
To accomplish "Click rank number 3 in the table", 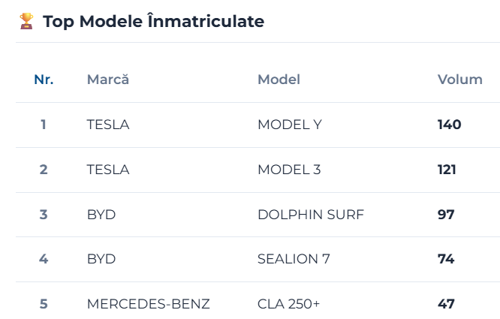I will coord(44,215).
